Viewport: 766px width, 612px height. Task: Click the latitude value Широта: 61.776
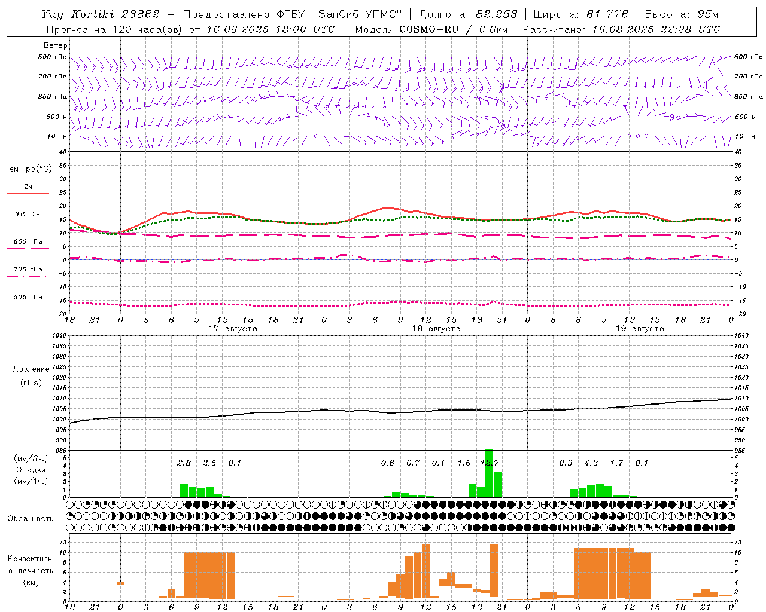pyautogui.click(x=580, y=14)
